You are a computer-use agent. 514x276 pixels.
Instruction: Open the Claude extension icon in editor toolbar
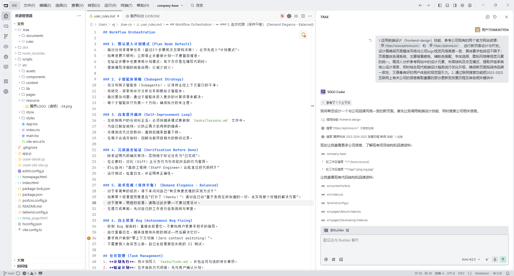(x=282, y=16)
